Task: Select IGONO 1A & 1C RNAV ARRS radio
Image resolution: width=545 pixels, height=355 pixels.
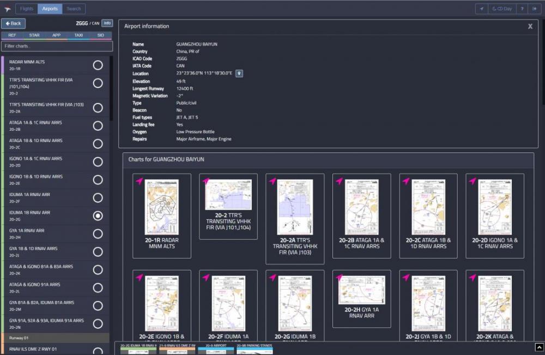Action: point(98,162)
